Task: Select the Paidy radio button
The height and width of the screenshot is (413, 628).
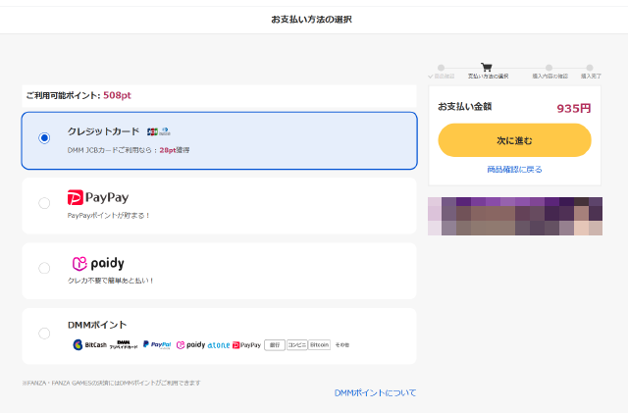Action: tap(44, 268)
